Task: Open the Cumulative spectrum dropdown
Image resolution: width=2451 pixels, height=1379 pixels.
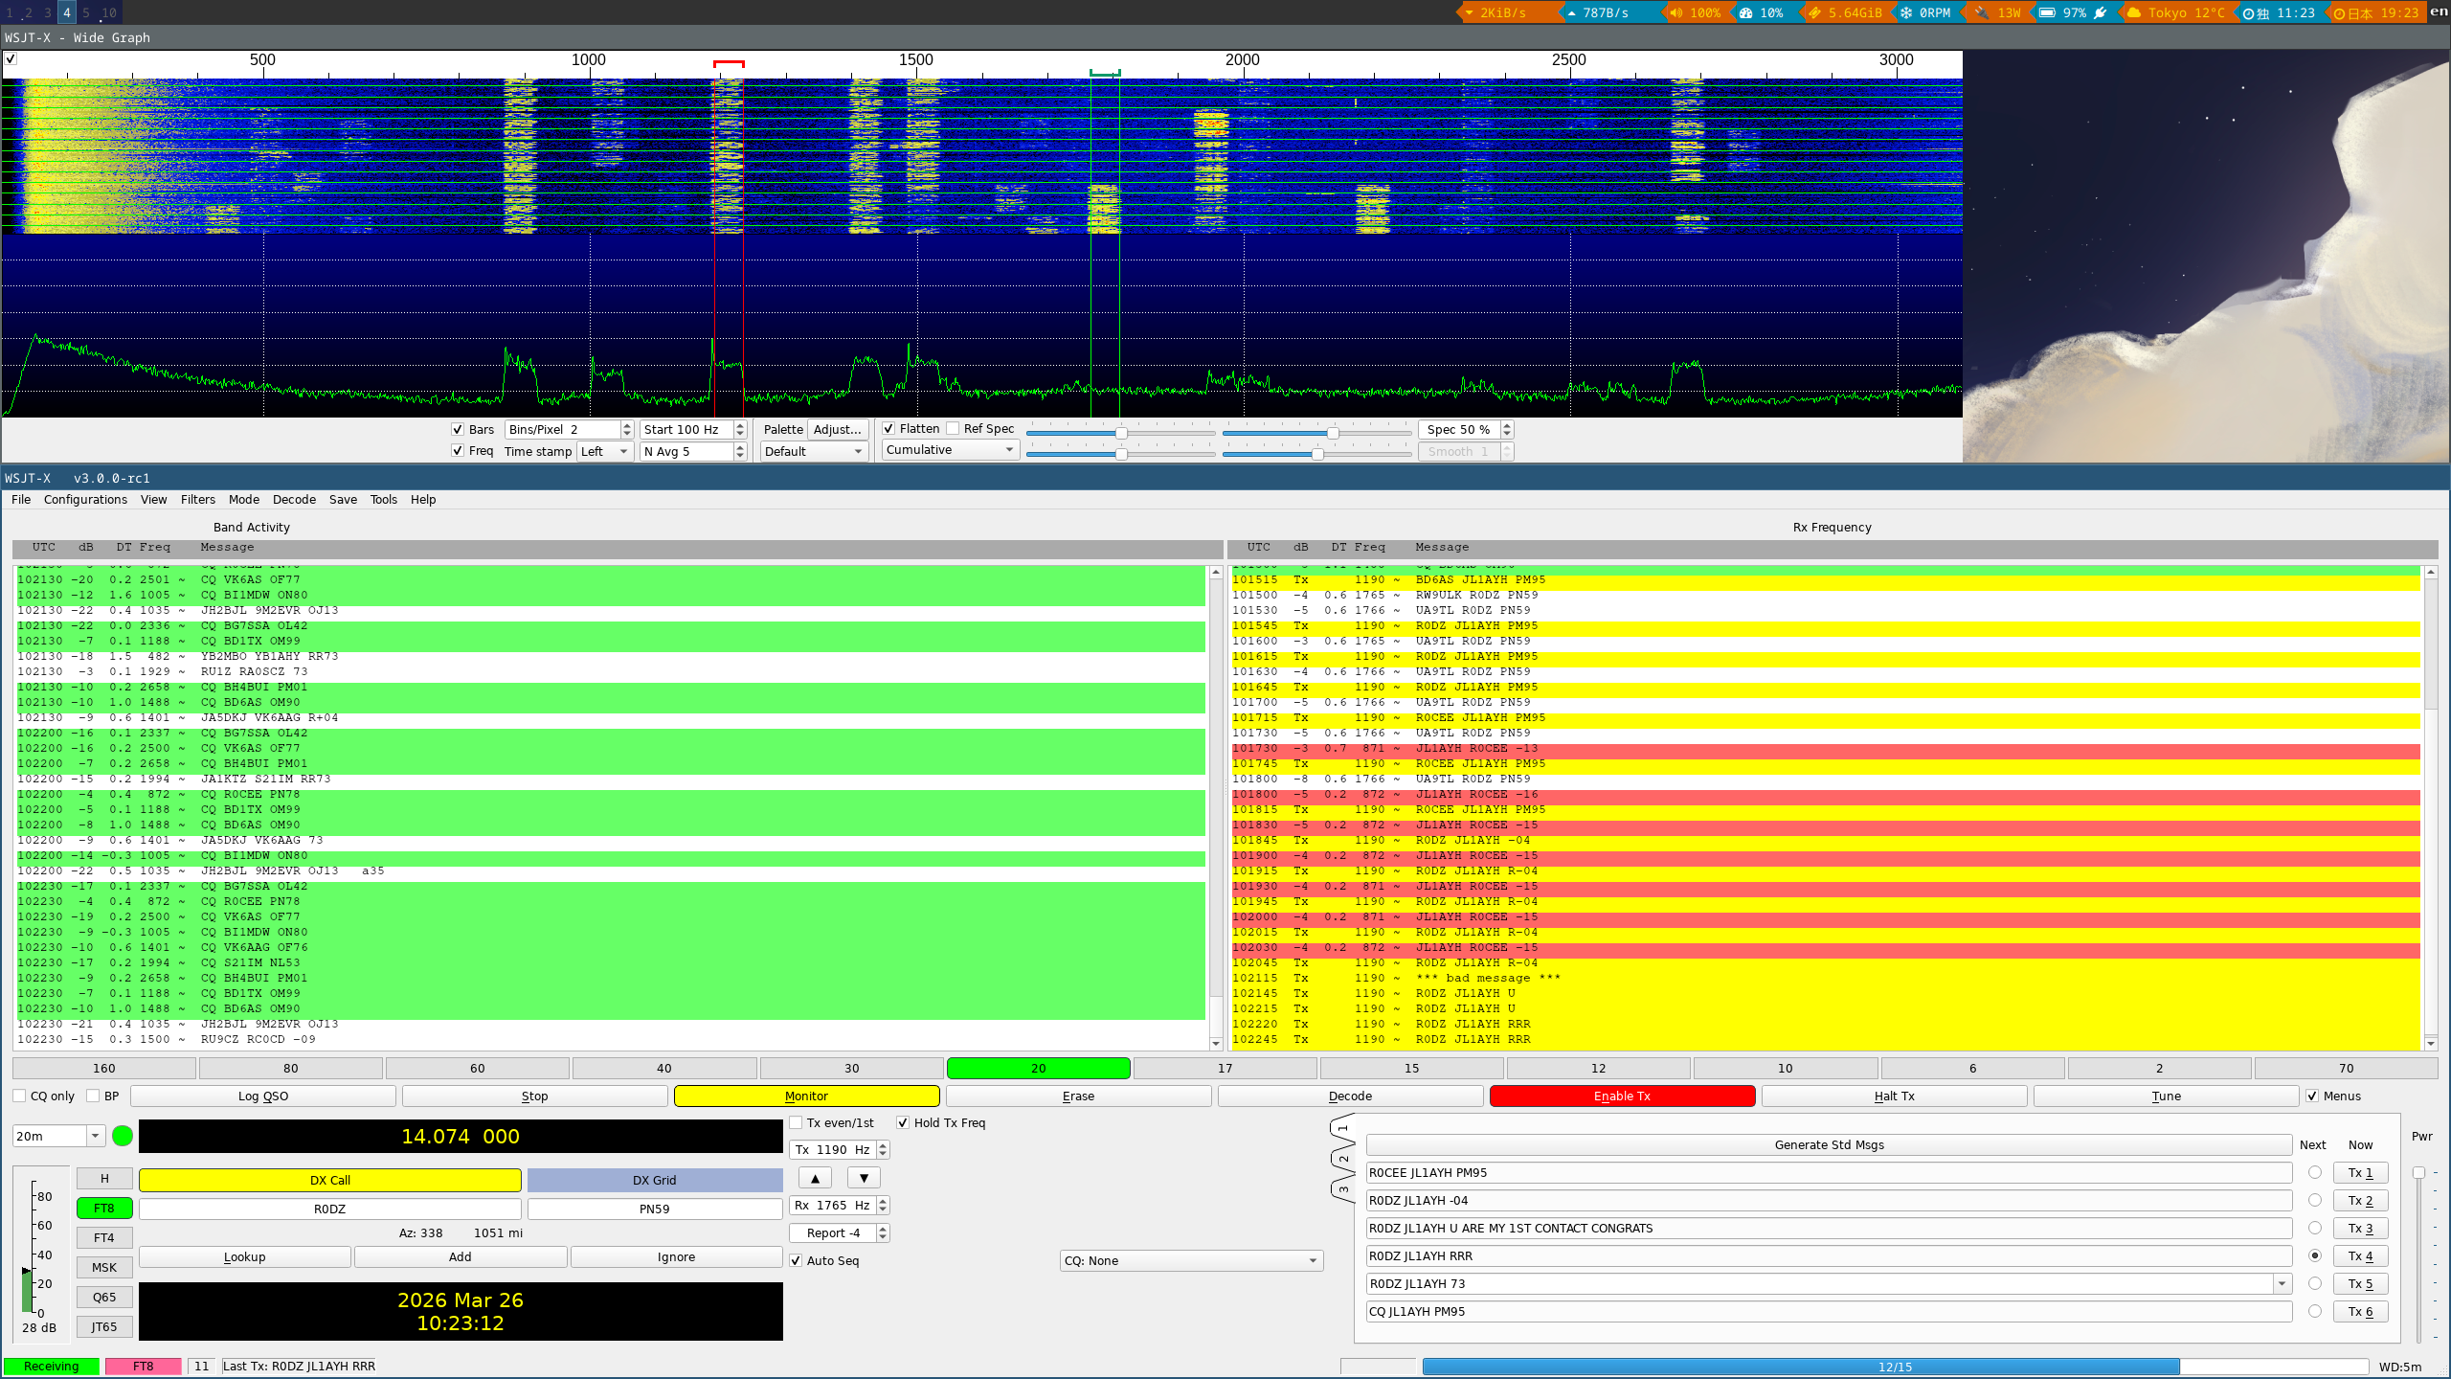Action: point(950,449)
